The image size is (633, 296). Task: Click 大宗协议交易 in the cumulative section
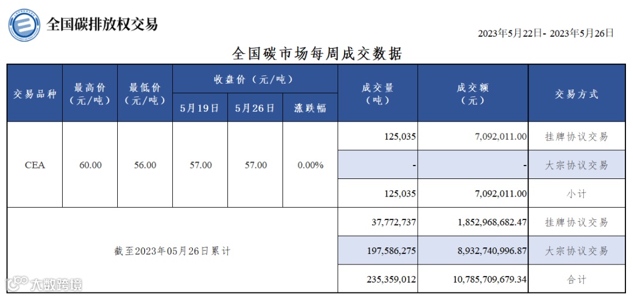coord(577,251)
